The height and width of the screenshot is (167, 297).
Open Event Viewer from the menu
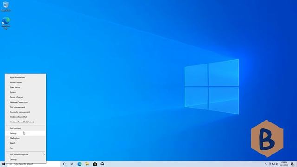point(26,87)
